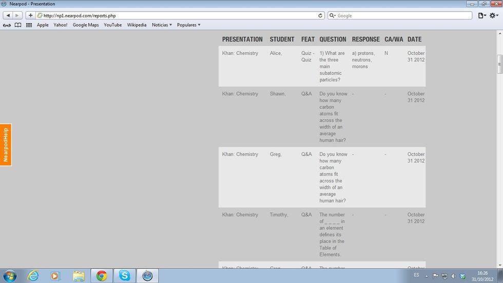Open the Google Maps bookmark
This screenshot has width=503, height=283.
click(x=86, y=25)
